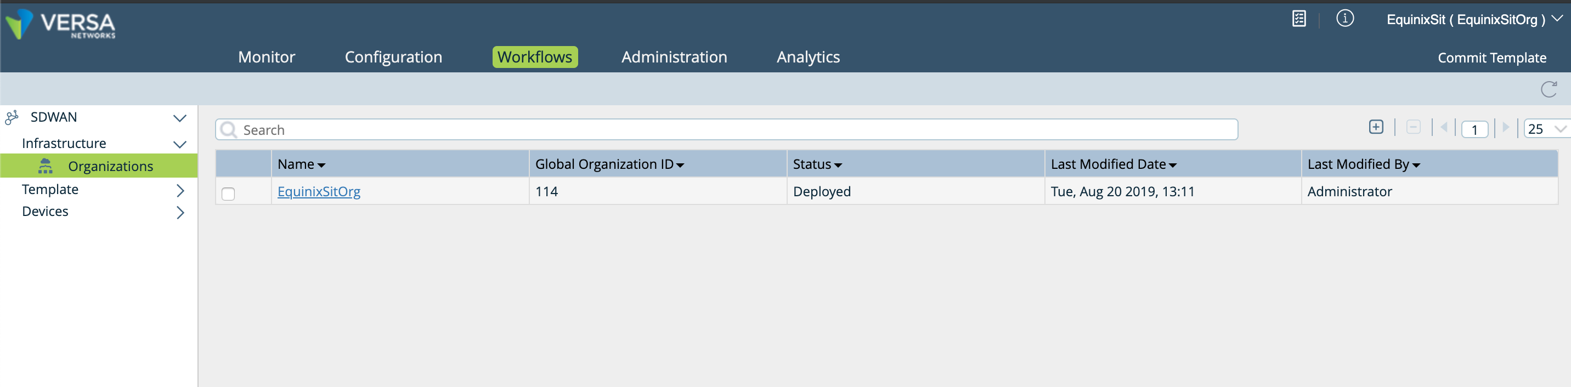Viewport: 1571px width, 387px height.
Task: Click EquinixSit ( EquinixSitOrg ) user label
Action: coord(1466,20)
